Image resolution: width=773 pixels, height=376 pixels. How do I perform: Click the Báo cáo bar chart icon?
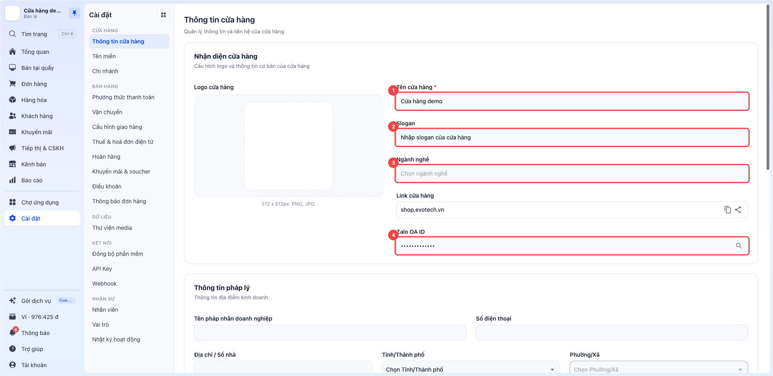coord(12,180)
